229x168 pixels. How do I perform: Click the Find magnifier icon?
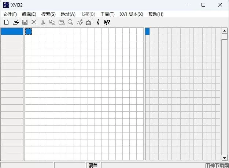tap(70, 22)
